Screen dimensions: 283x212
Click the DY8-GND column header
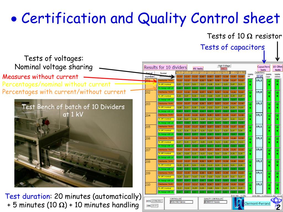(242, 72)
